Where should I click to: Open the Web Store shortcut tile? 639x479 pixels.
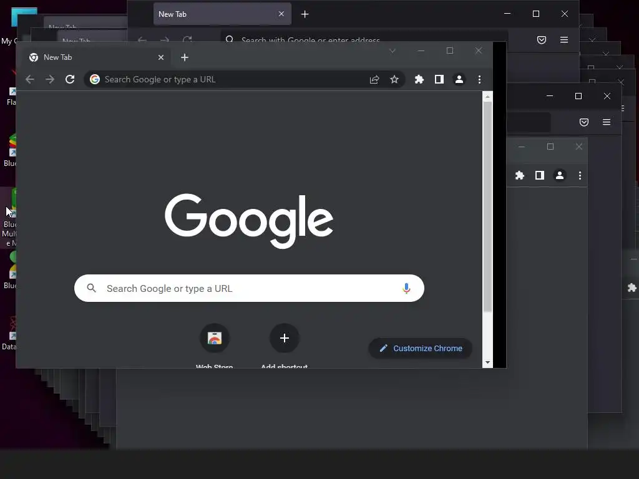click(x=215, y=338)
